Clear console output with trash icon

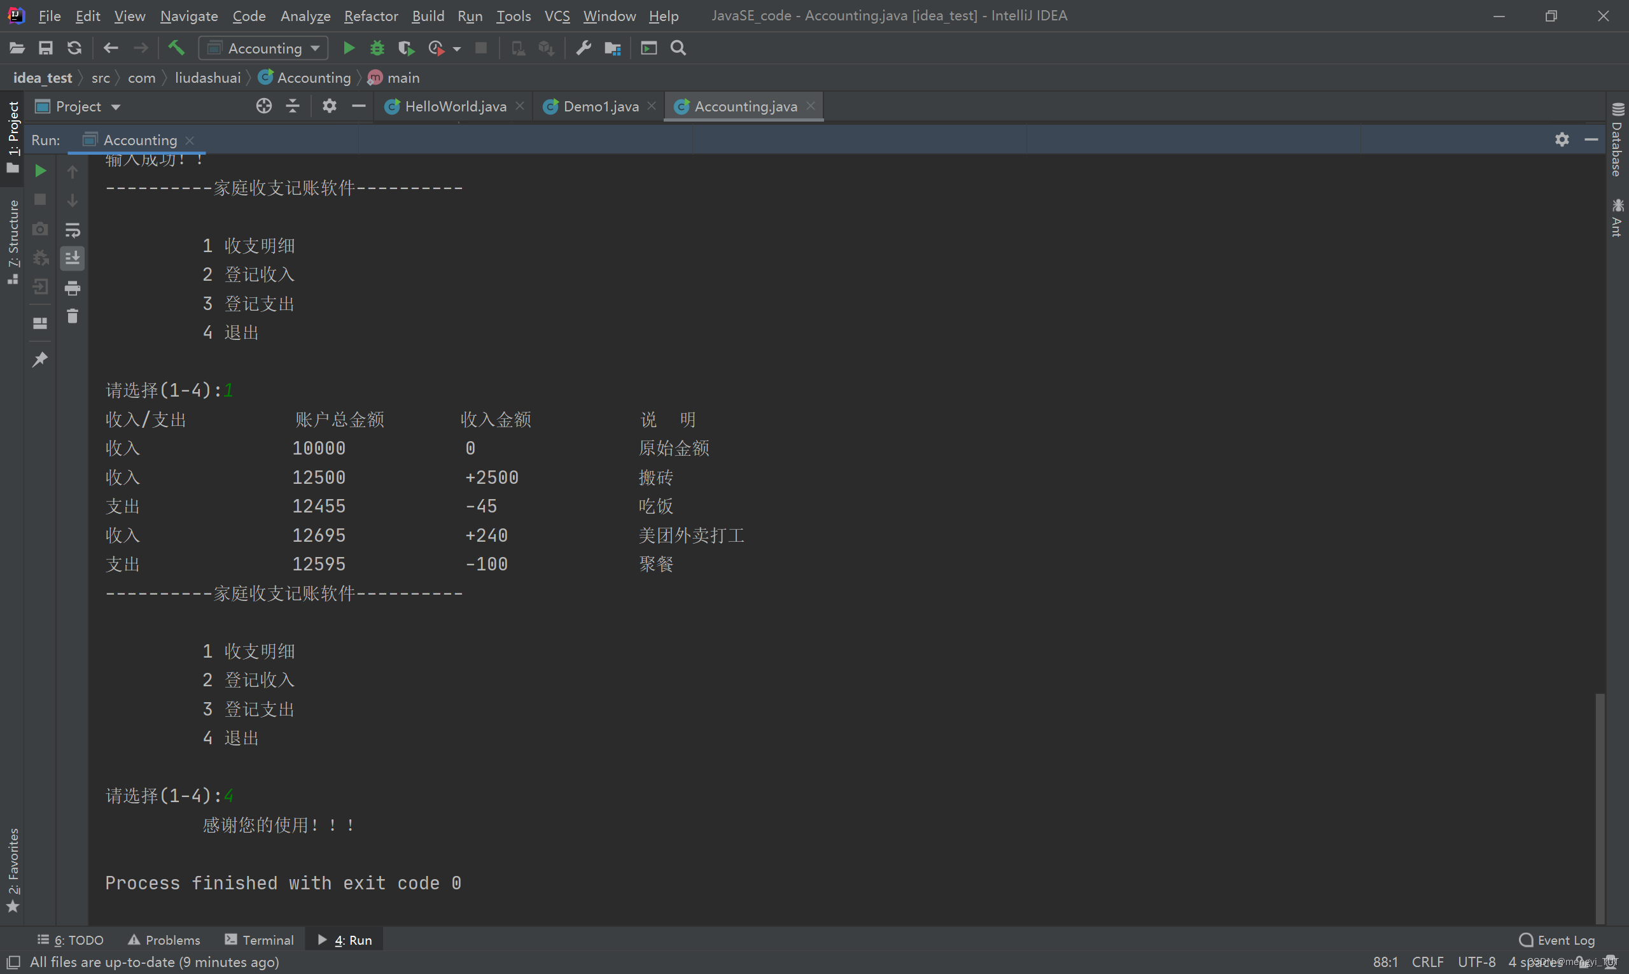(72, 316)
